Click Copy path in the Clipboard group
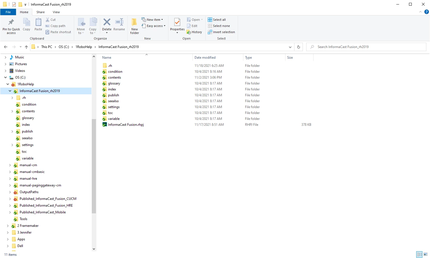Screen dimensions: 430x258 click(x=56, y=26)
